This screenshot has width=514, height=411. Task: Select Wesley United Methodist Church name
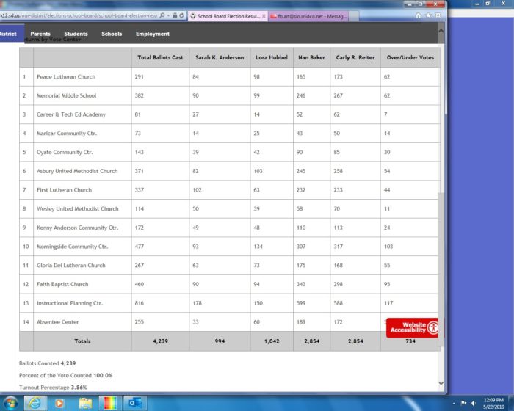tap(77, 208)
